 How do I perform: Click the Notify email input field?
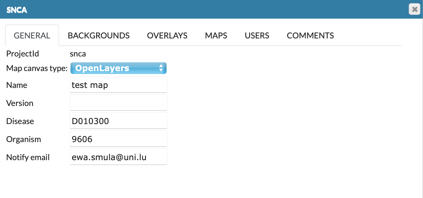coord(118,157)
